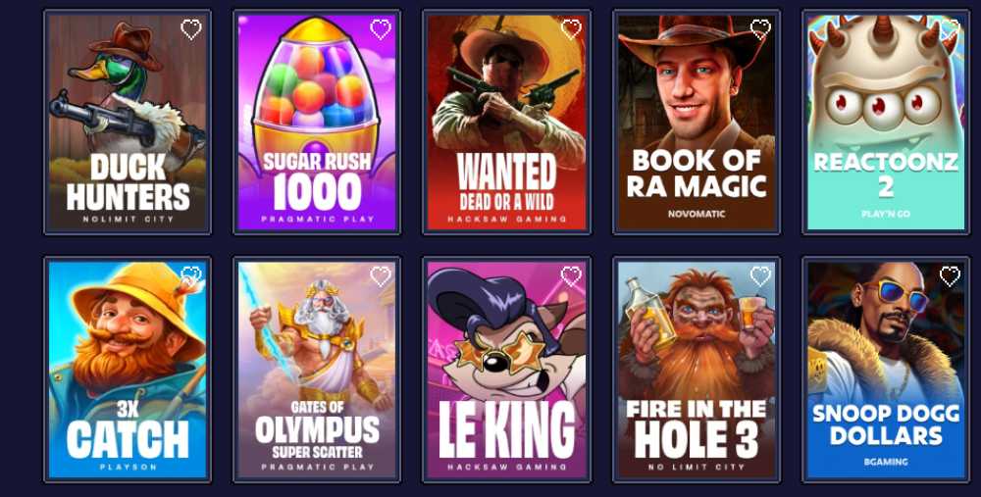Toggle the heart on Reactoonz 2

click(950, 28)
